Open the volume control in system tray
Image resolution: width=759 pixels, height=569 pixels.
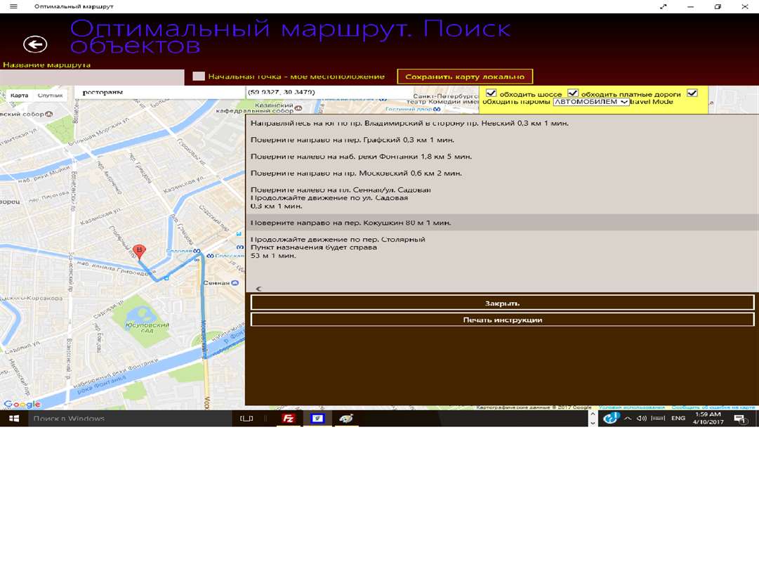641,418
